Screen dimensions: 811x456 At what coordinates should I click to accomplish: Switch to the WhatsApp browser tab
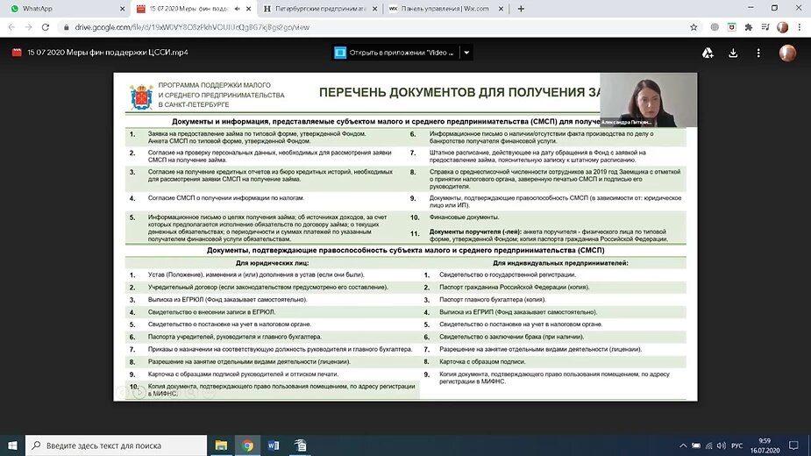pyautogui.click(x=65, y=9)
